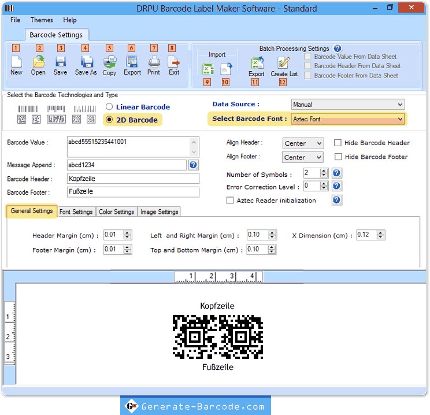Open help for Message Append field

[194, 165]
